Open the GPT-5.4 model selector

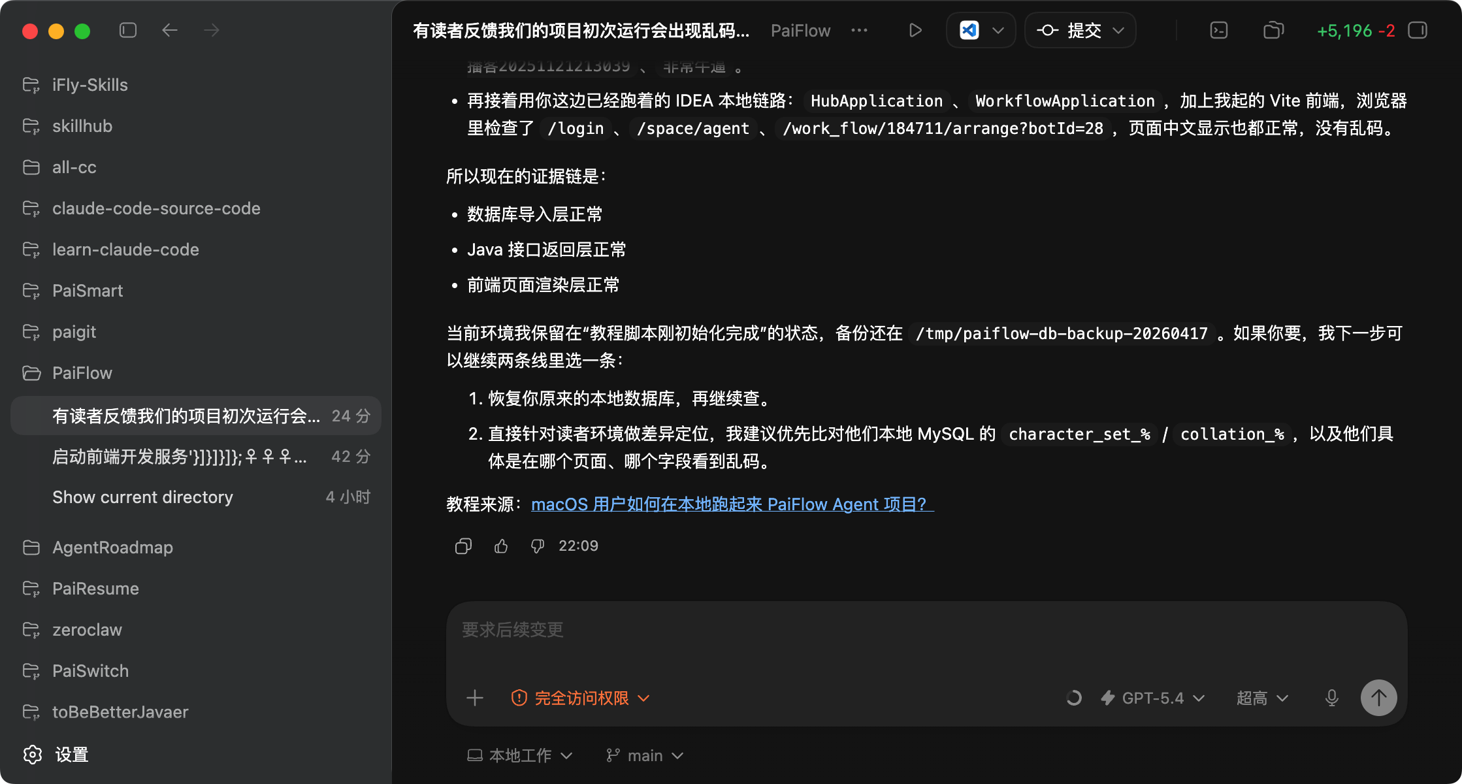1153,698
